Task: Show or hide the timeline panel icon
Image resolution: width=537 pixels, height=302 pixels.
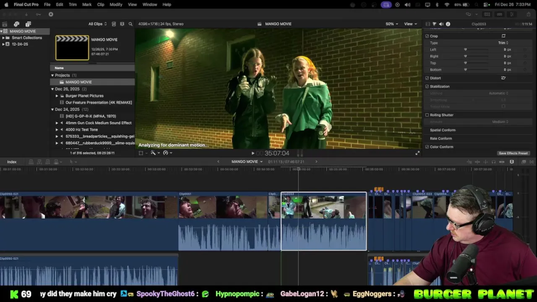Action: pos(499,14)
